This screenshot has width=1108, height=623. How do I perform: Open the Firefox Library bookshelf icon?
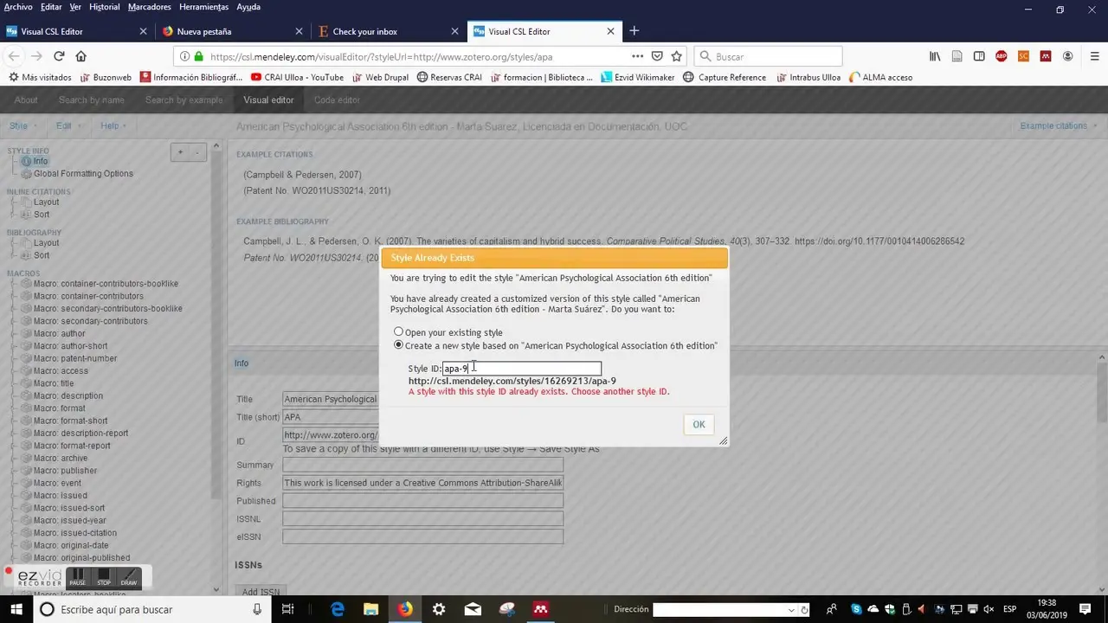[x=935, y=56]
